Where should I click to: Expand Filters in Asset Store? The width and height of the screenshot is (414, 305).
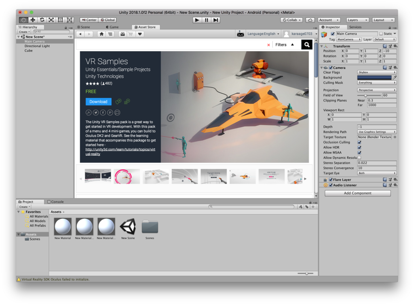point(284,44)
